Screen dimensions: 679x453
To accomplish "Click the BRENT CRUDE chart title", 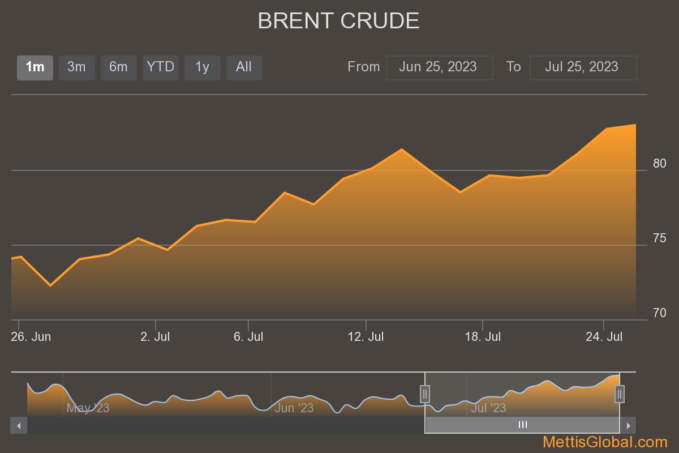I will coord(338,21).
